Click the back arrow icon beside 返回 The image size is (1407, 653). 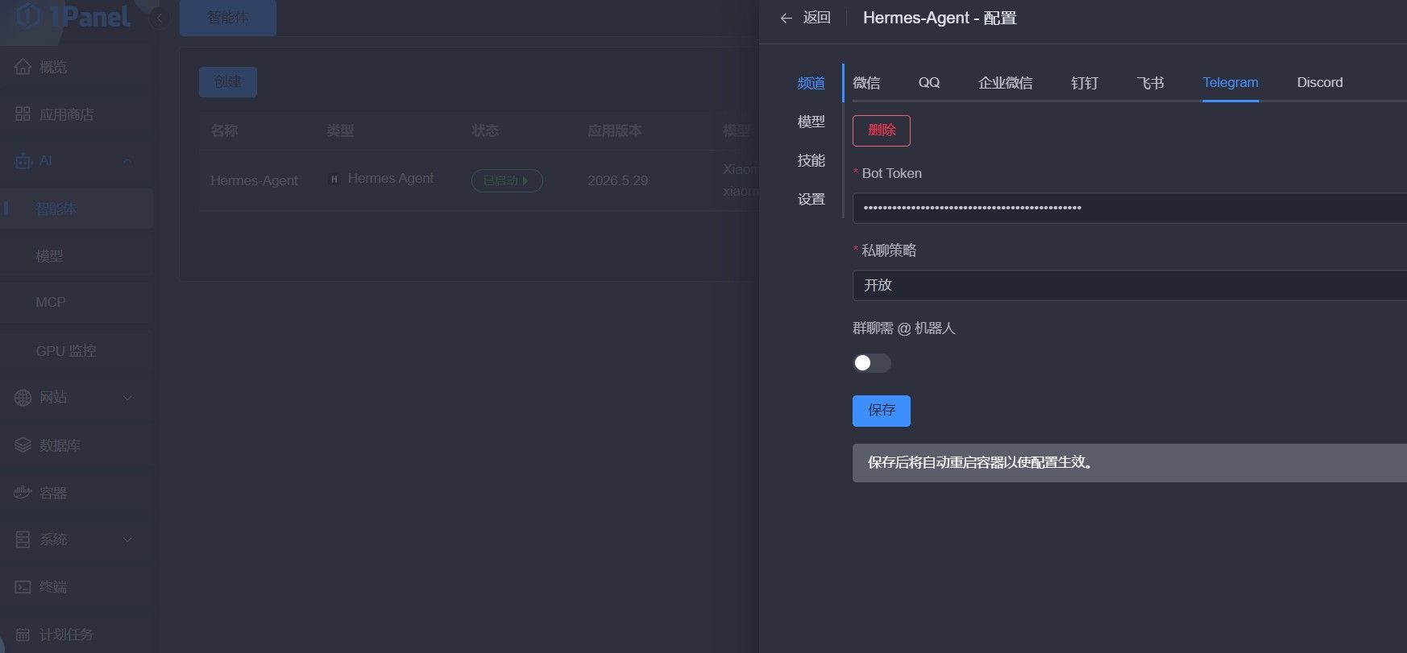pos(787,18)
